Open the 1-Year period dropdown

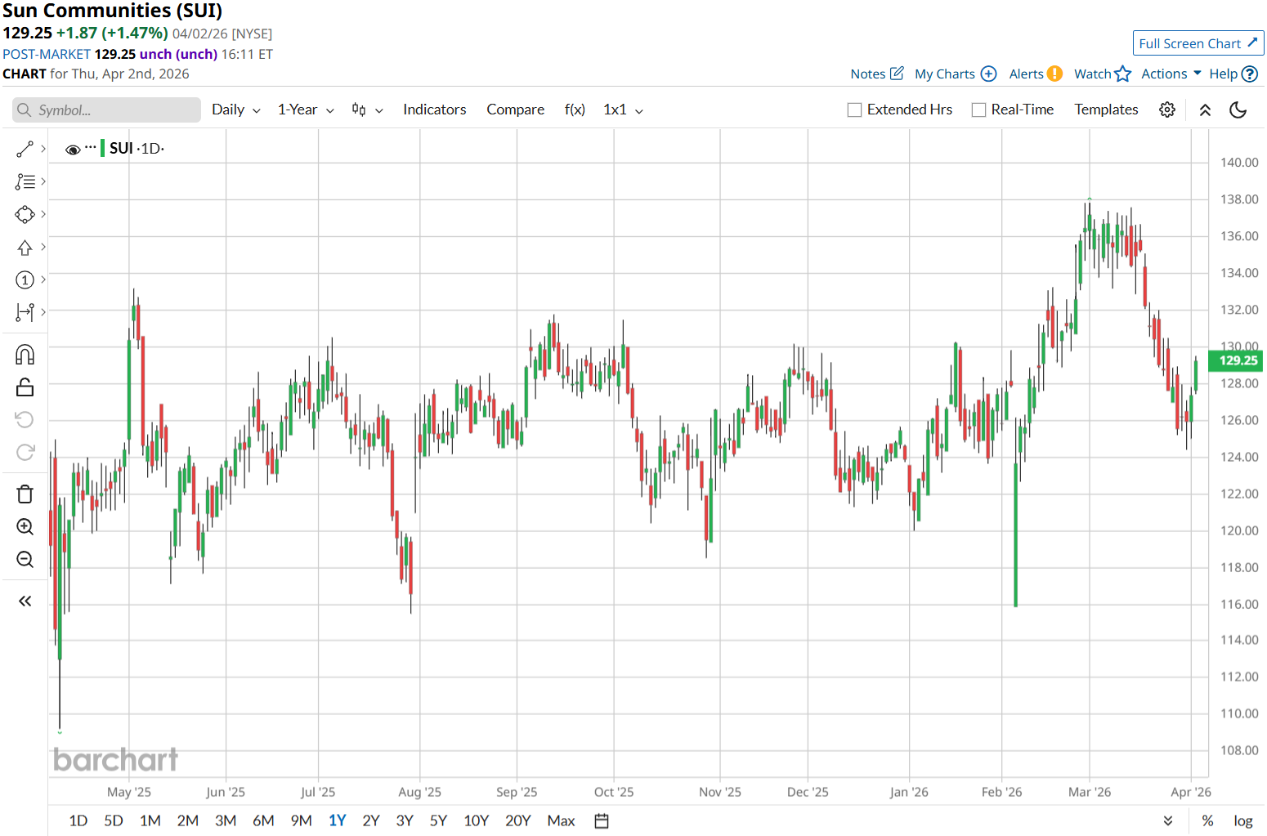(x=306, y=110)
